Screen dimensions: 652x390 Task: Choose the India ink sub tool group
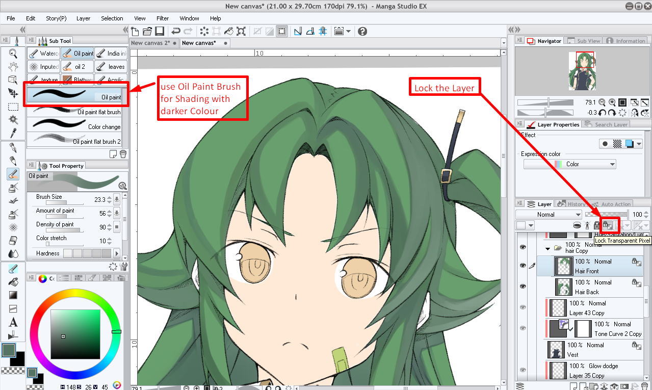(x=111, y=53)
